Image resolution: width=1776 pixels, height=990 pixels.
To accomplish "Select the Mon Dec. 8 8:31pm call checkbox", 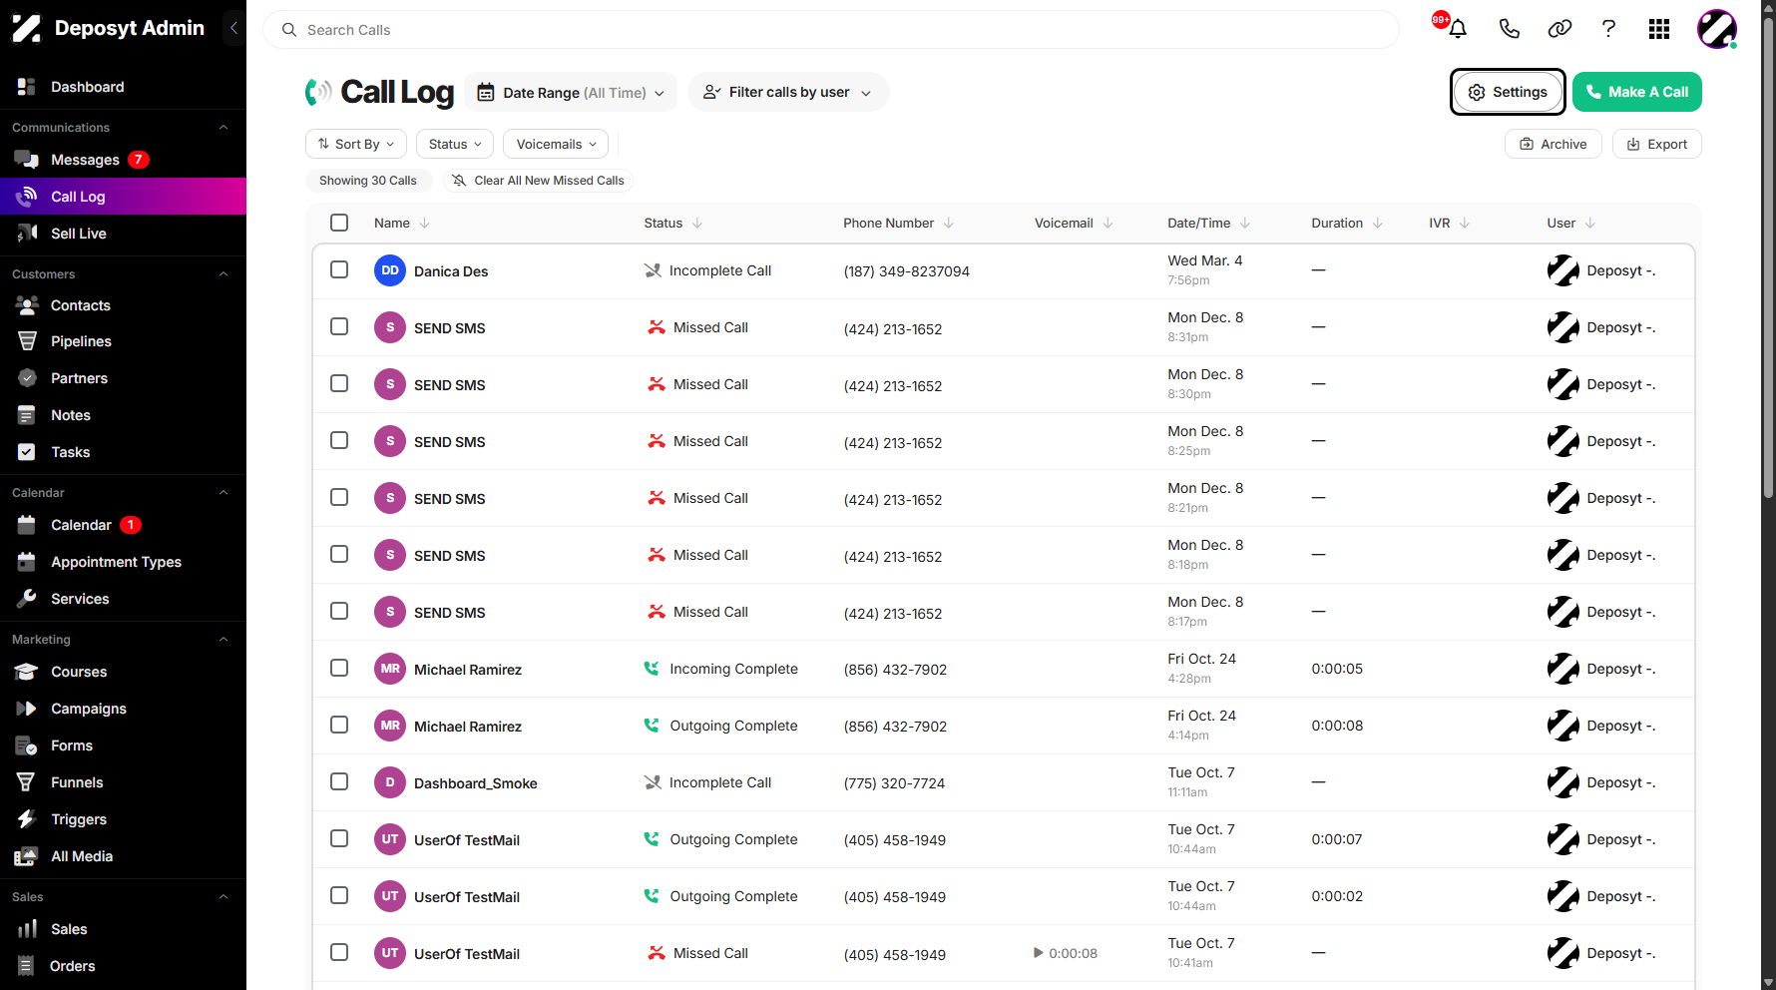I will [339, 326].
